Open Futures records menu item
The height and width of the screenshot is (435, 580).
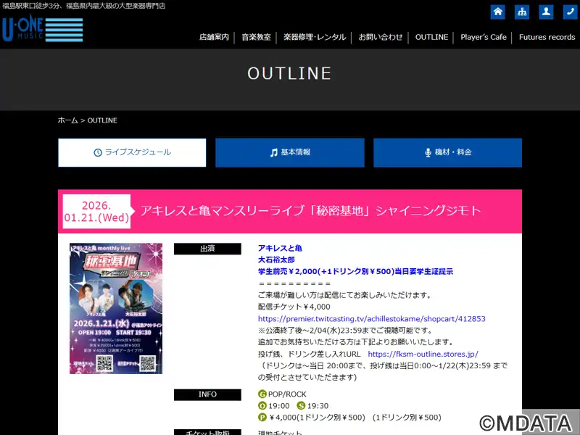(547, 37)
